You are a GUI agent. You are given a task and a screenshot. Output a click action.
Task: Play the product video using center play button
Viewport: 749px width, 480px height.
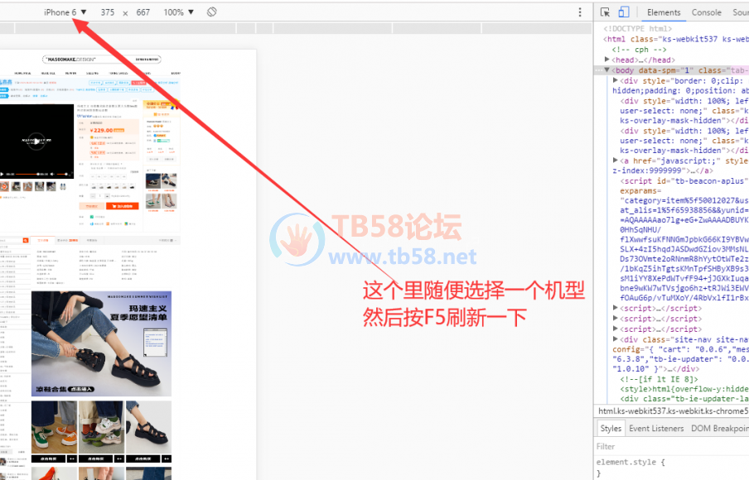pyautogui.click(x=36, y=142)
